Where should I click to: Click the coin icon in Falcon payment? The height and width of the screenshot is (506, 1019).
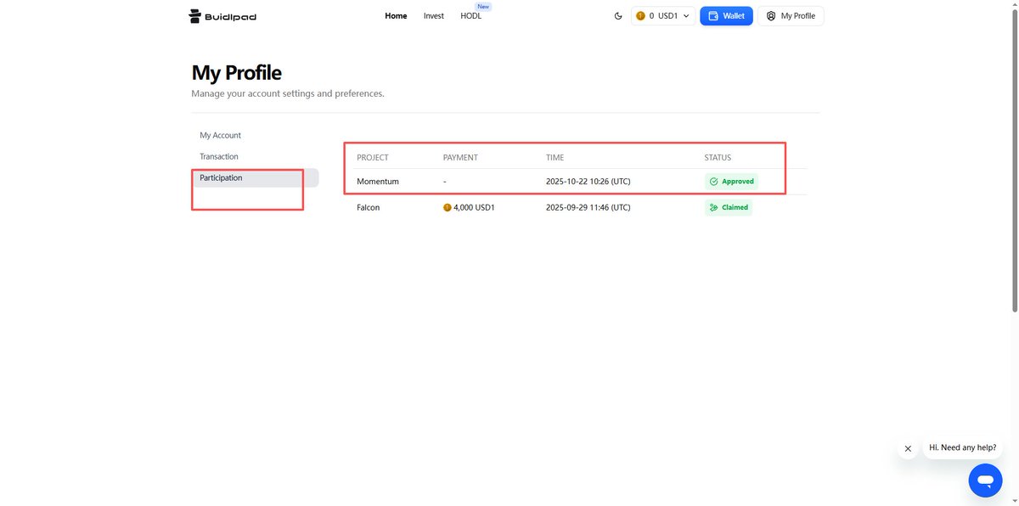(448, 207)
